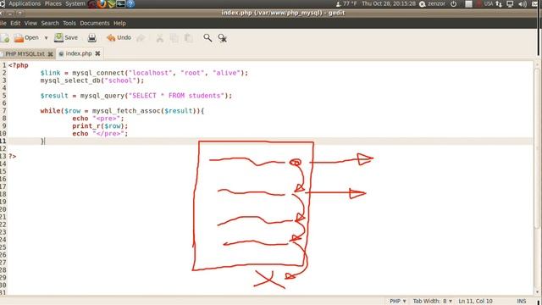Undo the last edit
Image resolution: width=542 pixels, height=305 pixels.
tap(119, 37)
